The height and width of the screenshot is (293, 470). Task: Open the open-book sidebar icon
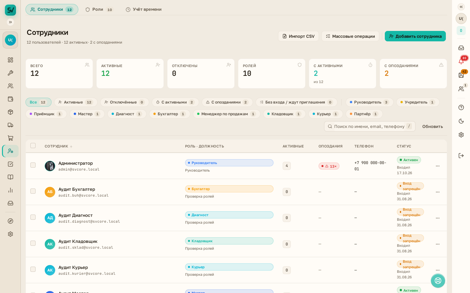(x=10, y=177)
